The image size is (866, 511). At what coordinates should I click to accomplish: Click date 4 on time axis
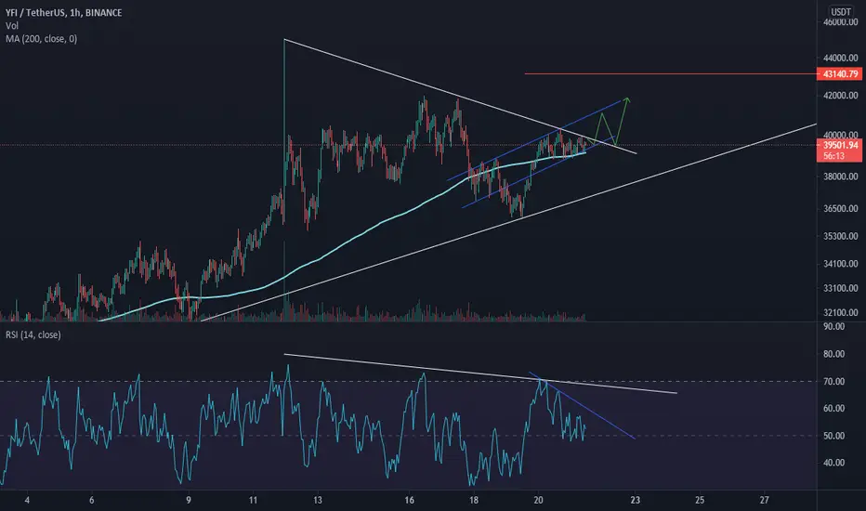click(x=27, y=501)
